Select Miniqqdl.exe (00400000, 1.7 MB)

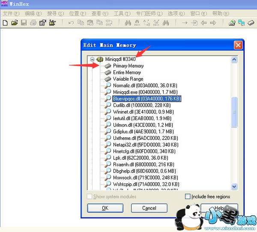[145, 92]
